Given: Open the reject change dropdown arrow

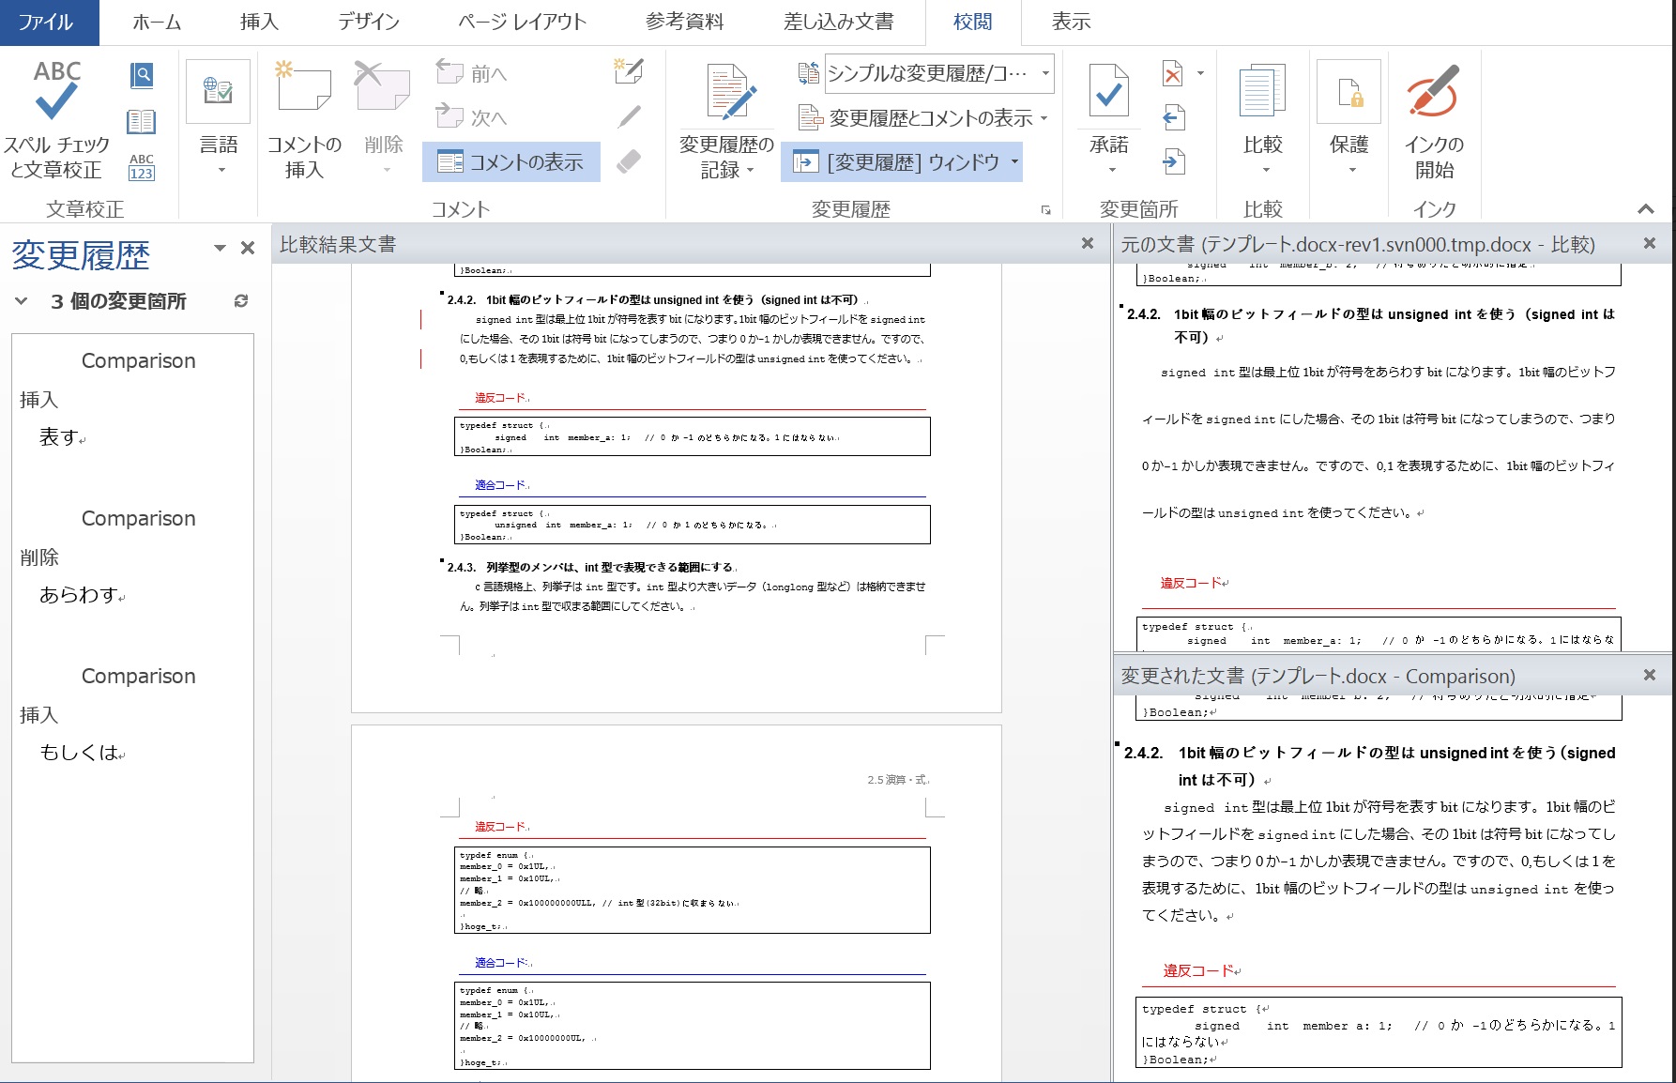Looking at the screenshot, I should [1200, 73].
